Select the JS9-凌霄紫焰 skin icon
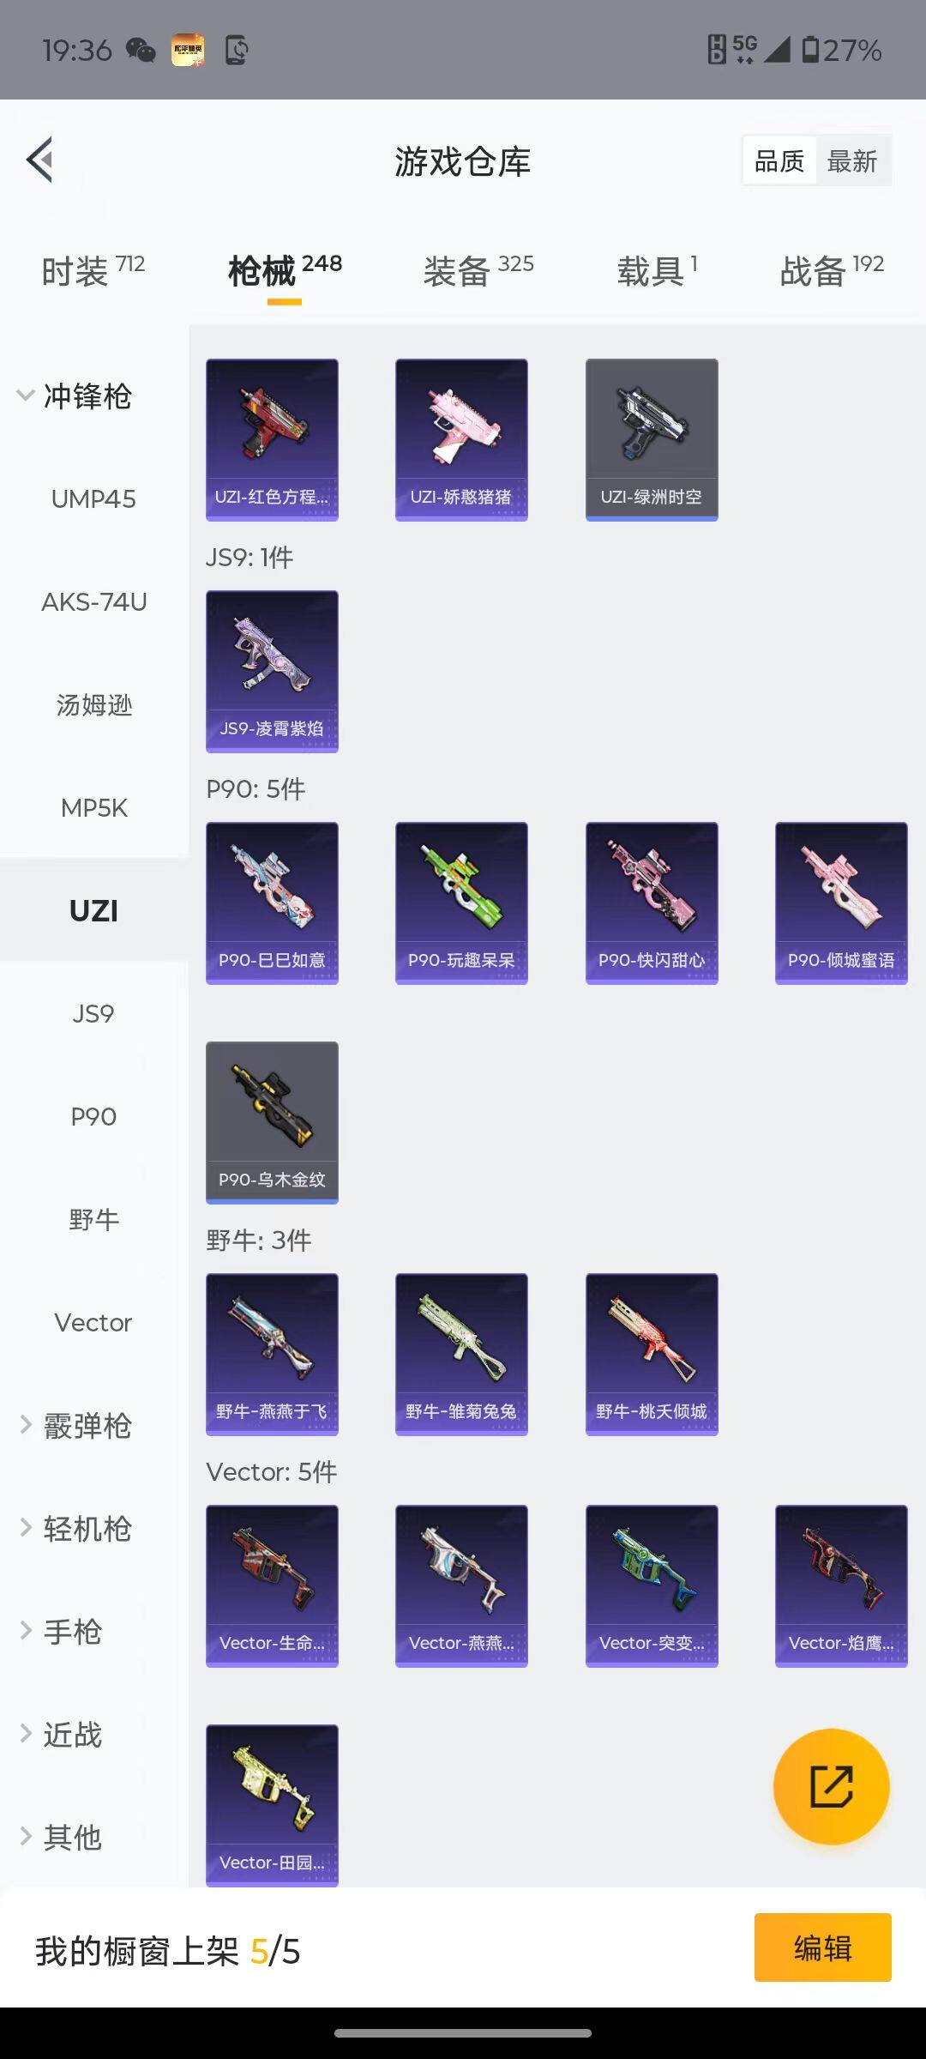The height and width of the screenshot is (2059, 926). [272, 672]
